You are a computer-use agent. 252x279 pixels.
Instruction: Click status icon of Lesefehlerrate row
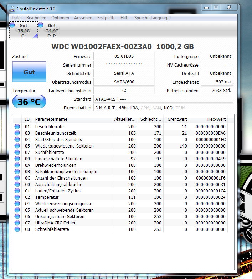tap(17, 126)
